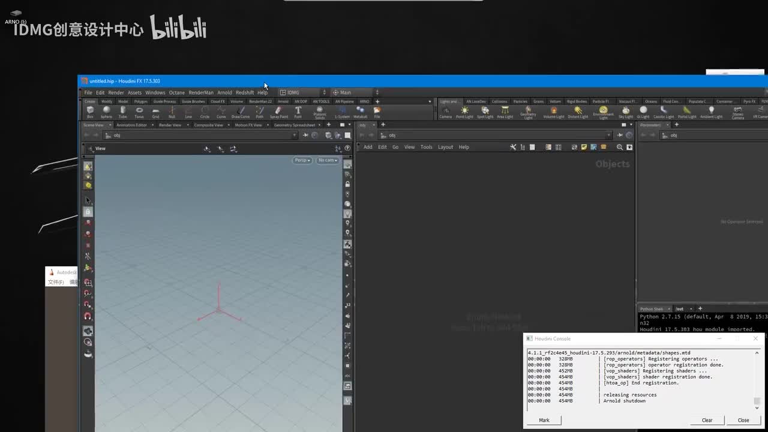The height and width of the screenshot is (432, 768).
Task: Toggle the viewport lock icon
Action: click(347, 184)
